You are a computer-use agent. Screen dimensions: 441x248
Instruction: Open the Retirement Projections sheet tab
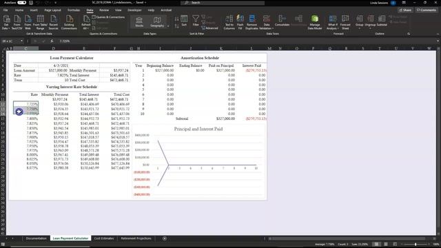coord(136,238)
